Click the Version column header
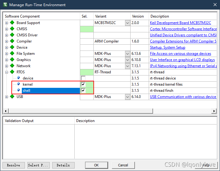 click(139, 16)
